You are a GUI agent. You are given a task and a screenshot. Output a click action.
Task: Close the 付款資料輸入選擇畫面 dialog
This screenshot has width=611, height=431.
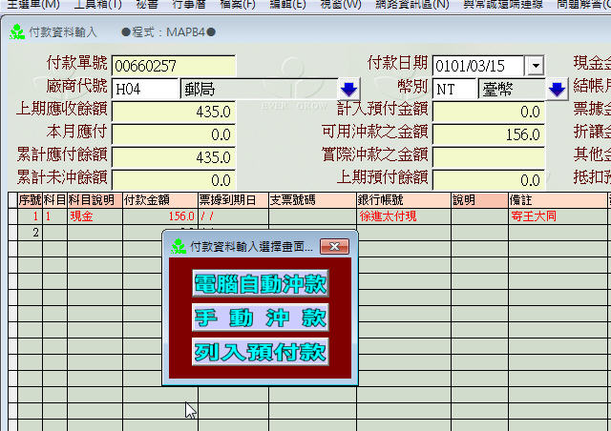(333, 246)
